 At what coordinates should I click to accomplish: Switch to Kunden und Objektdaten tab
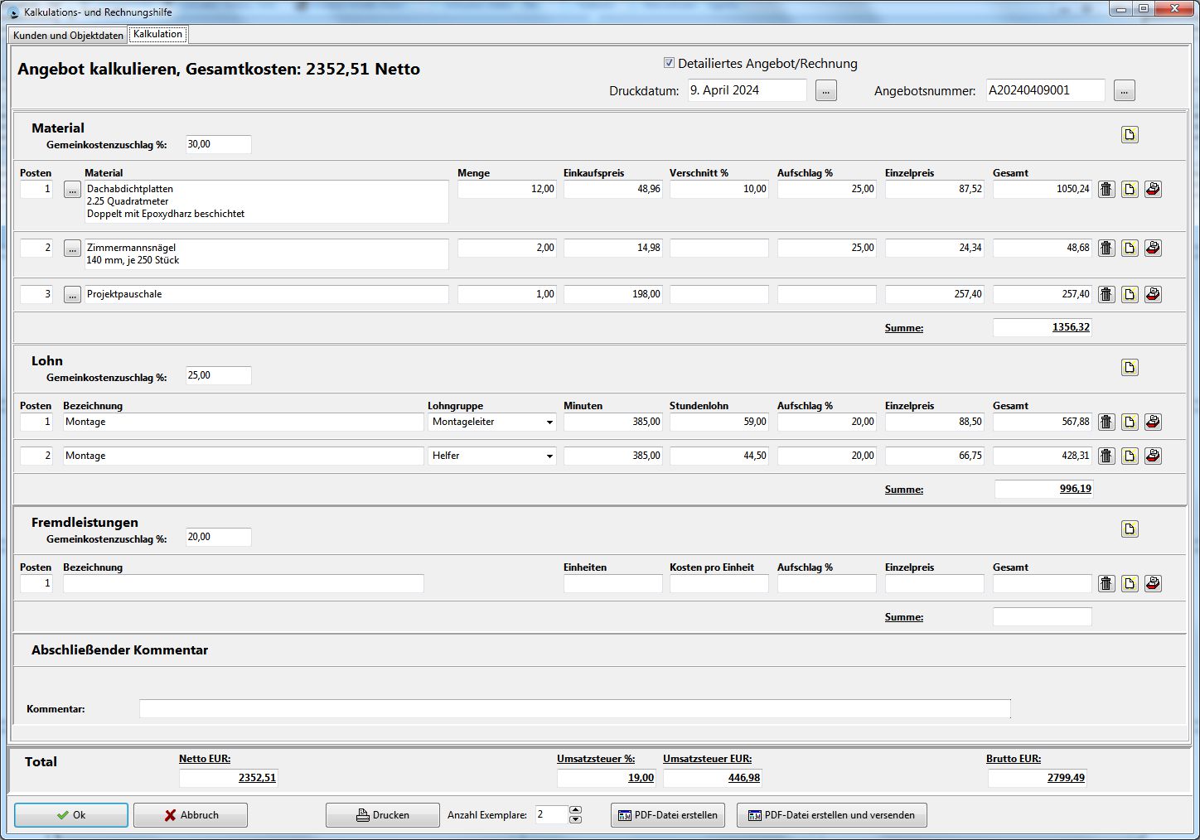[x=68, y=36]
